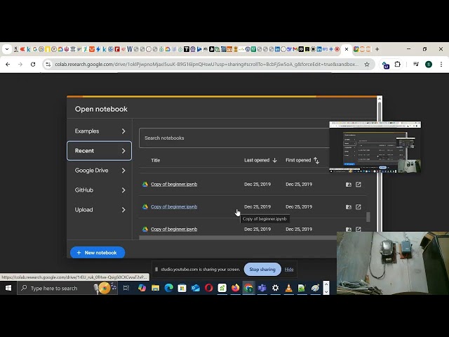Go back with the Chrome back arrow

coord(8,64)
